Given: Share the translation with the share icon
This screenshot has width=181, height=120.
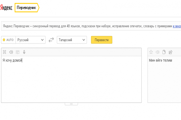Looking at the screenshot, I should 171,52.
